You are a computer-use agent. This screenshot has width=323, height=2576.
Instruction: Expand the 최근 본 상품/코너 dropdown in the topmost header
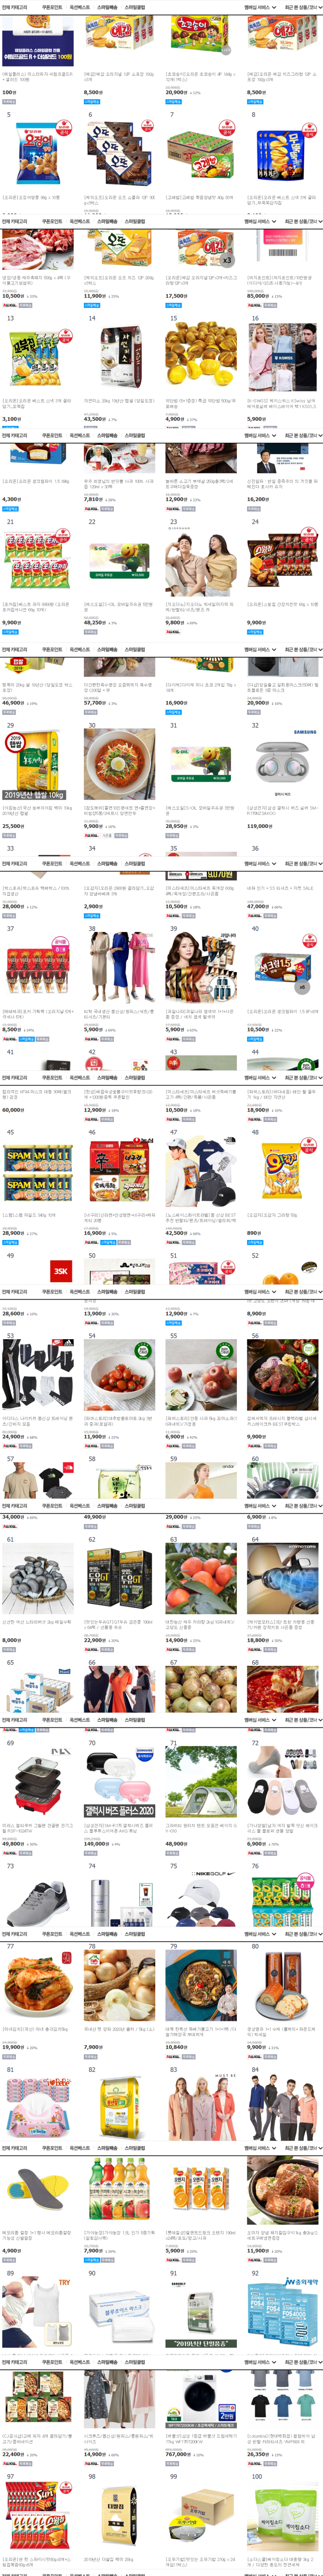(303, 7)
